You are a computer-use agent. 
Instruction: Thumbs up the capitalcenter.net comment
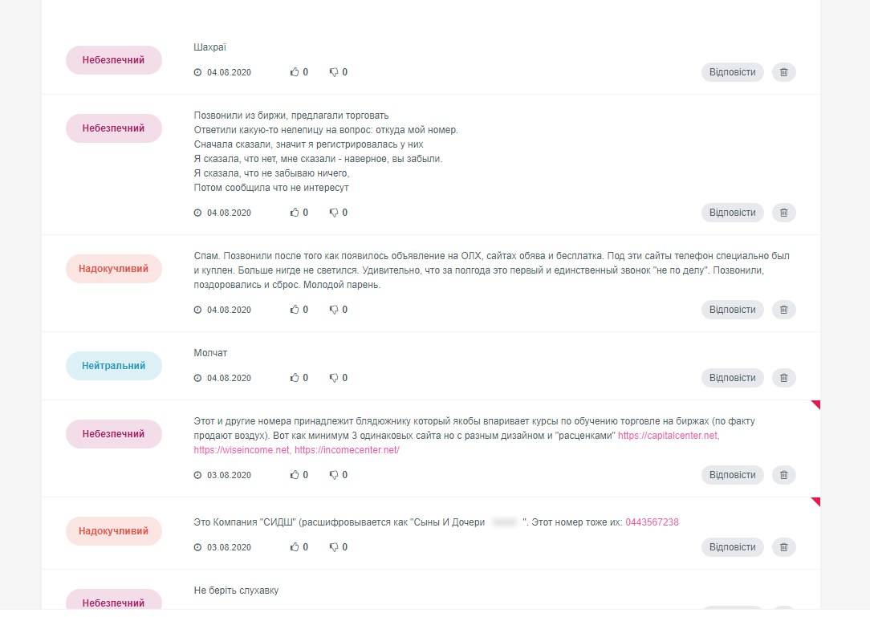click(x=295, y=475)
